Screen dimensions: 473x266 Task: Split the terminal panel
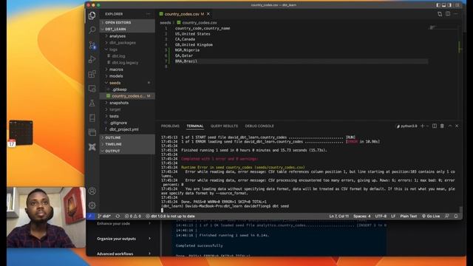[435, 126]
